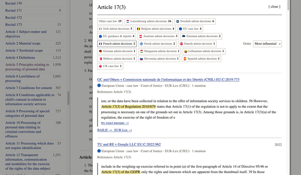Select Lithuanian admin decision filter
301x175 pixels.
pyautogui.click(x=204, y=51)
